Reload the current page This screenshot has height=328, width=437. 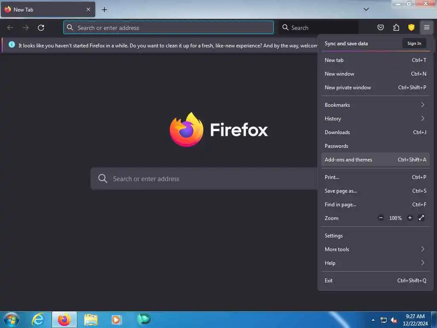[x=41, y=28]
